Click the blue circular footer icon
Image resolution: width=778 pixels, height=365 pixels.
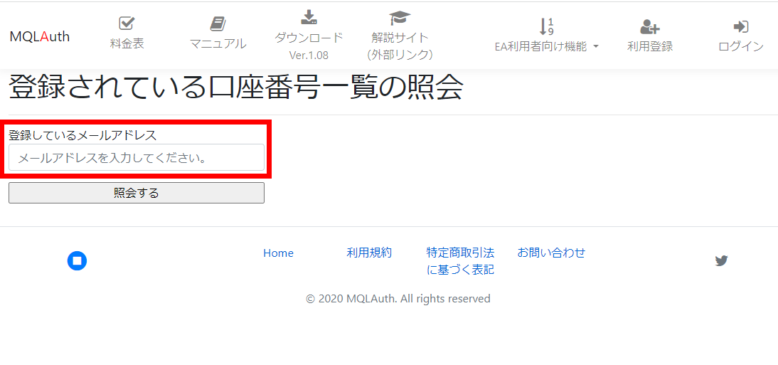(x=77, y=260)
